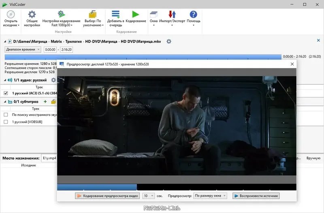Click start time field 0:00:00

tap(50, 49)
